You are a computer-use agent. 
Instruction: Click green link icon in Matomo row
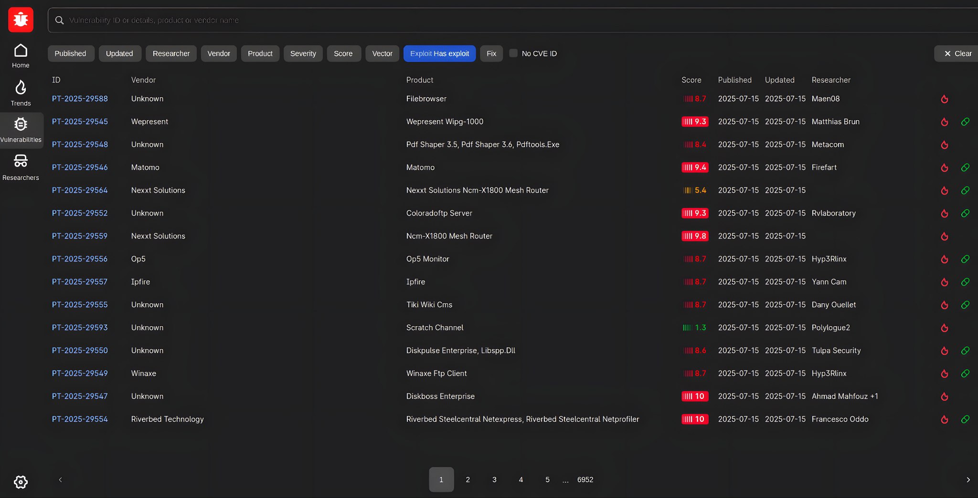(x=965, y=167)
